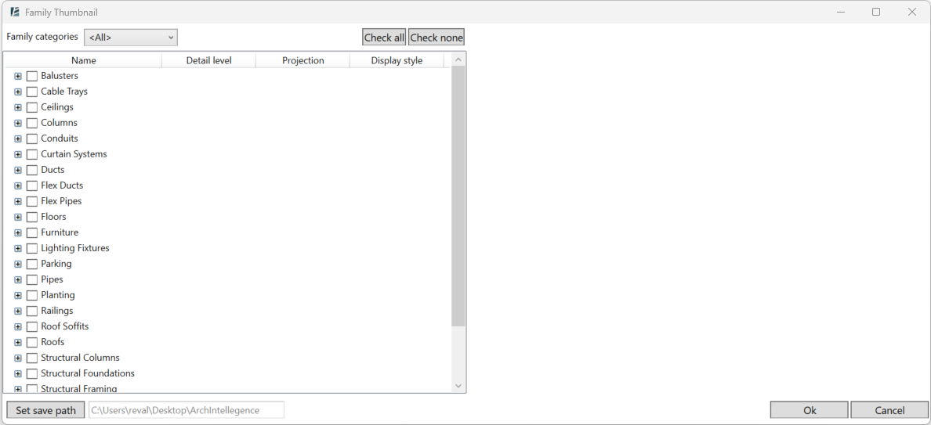
Task: Click the scrollbar down arrow
Action: point(458,386)
